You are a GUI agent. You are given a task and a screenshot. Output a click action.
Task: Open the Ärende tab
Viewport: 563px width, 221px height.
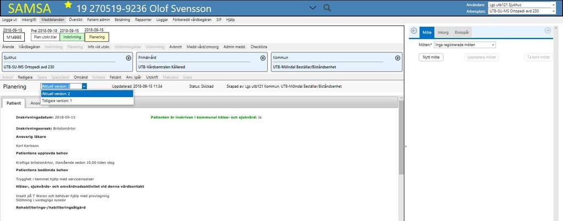click(8, 47)
